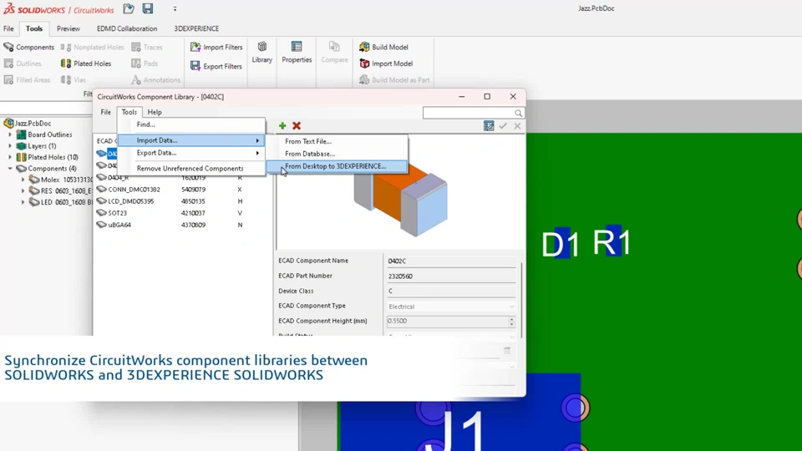Click Import Model in ribbon
Viewport: 802px width, 451px height.
[386, 63]
